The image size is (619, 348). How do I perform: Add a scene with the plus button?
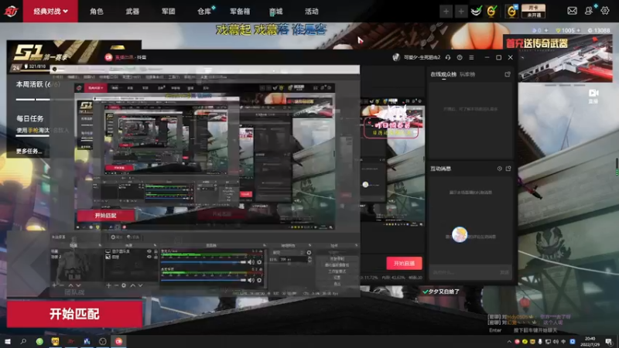[x=54, y=285]
